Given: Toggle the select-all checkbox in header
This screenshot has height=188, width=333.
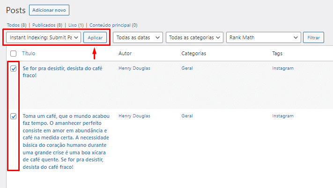Looking at the screenshot, I should tap(14, 54).
